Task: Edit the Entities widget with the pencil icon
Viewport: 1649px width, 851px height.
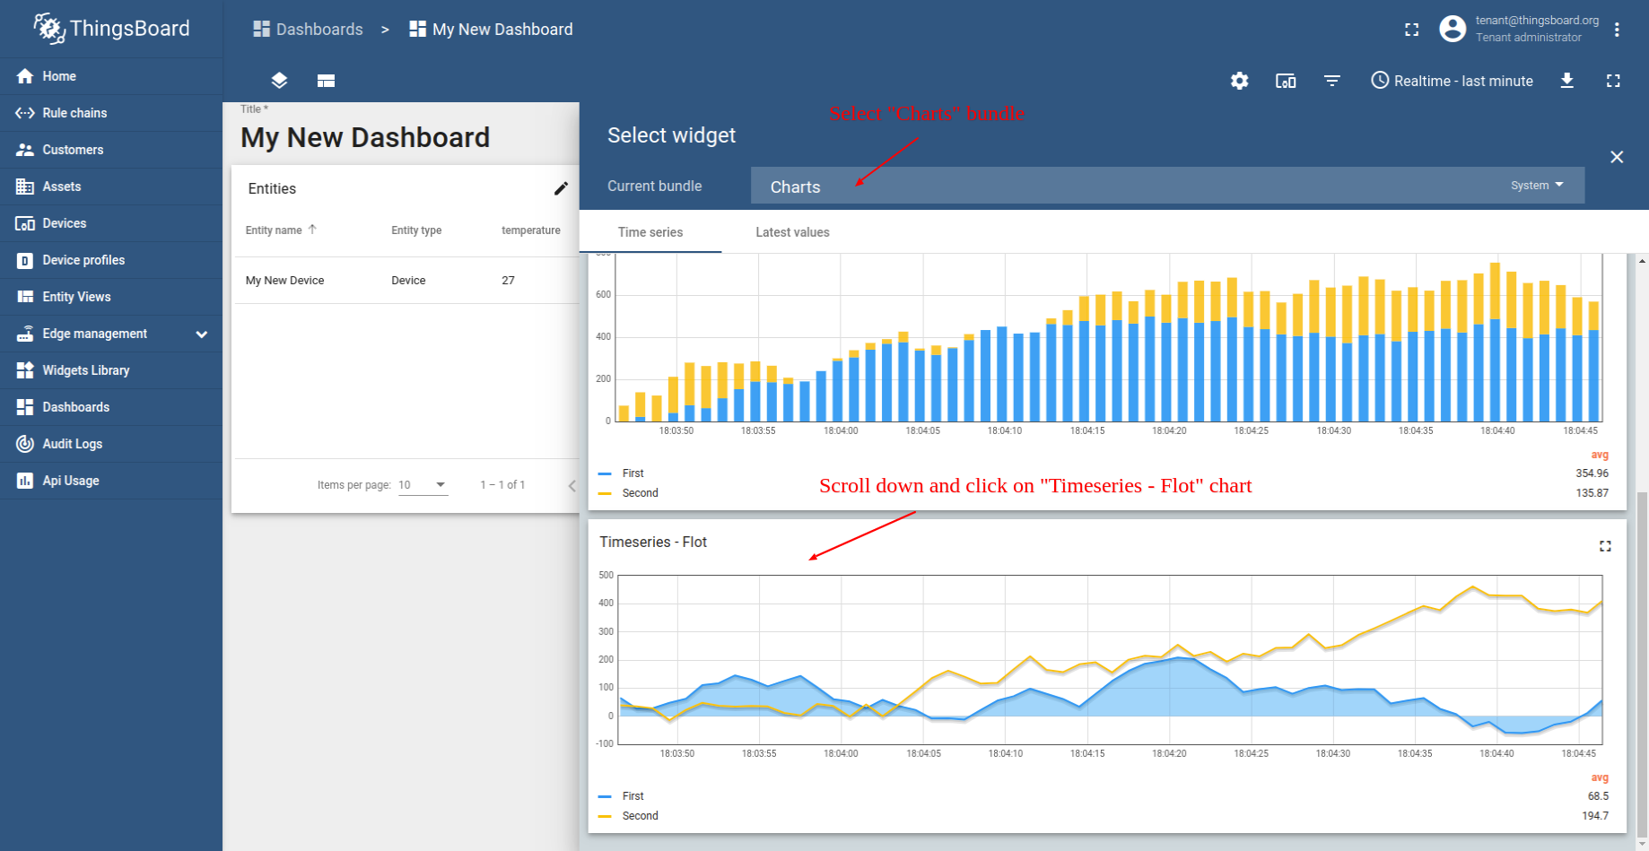Action: point(561,188)
